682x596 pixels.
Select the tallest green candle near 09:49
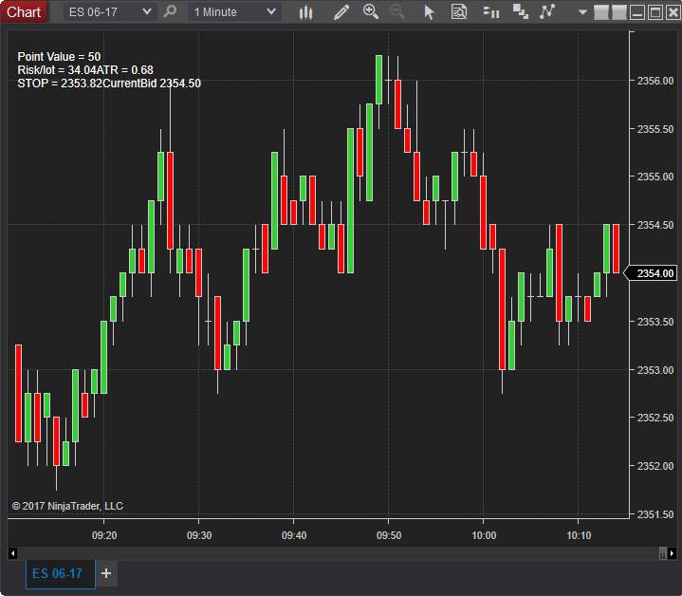click(378, 80)
